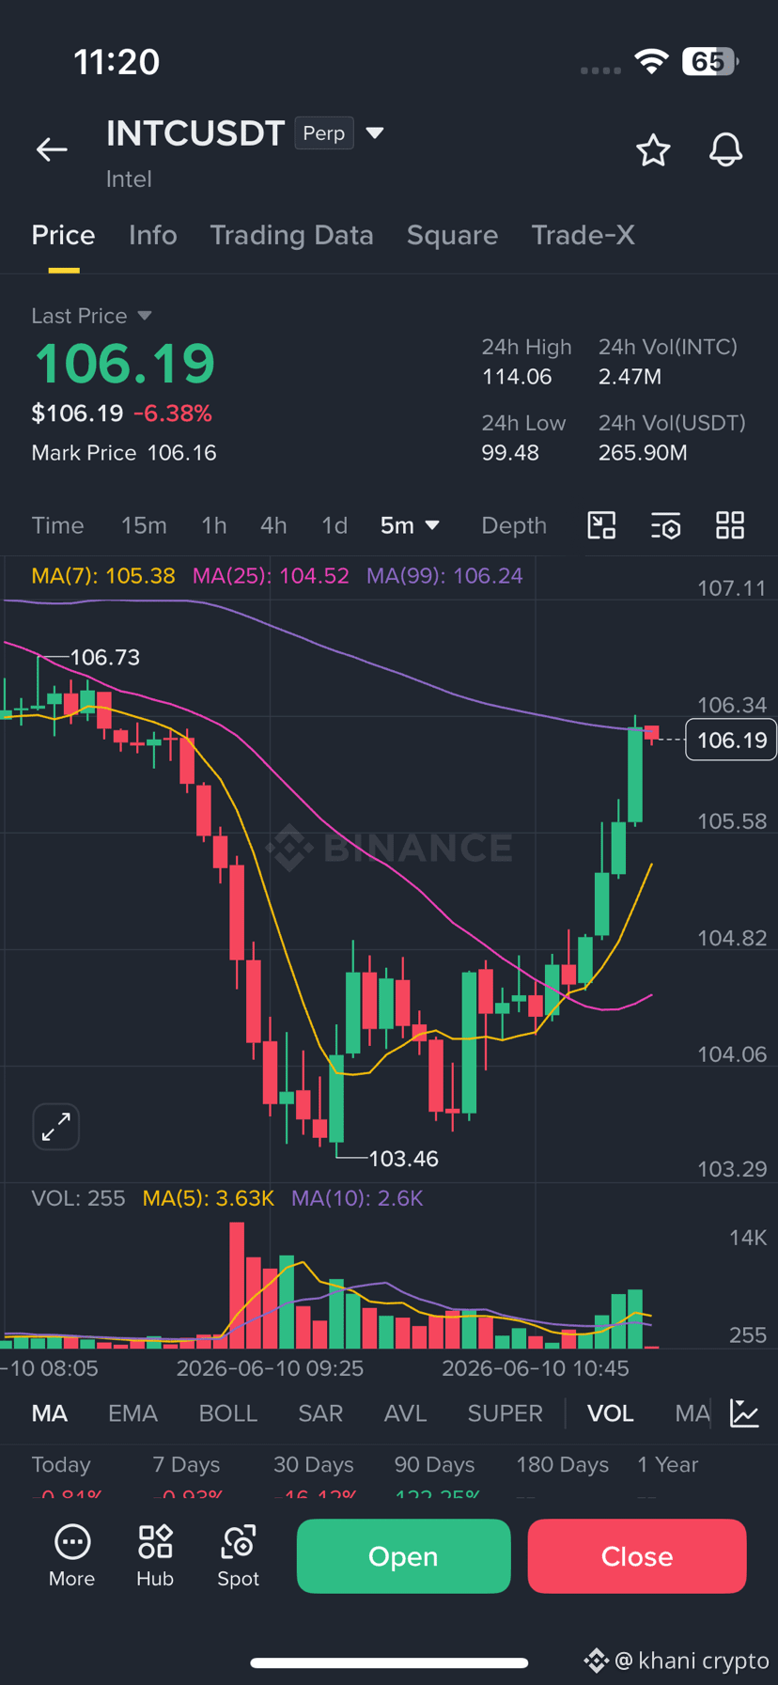
Task: Tap the red Close button
Action: pos(637,1556)
